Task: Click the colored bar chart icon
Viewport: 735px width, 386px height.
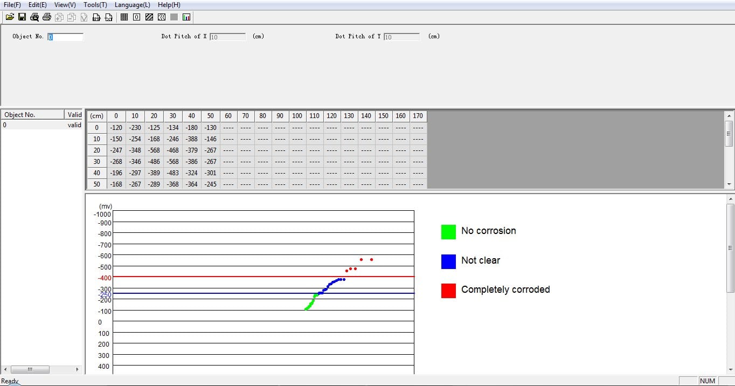Action: 186,17
